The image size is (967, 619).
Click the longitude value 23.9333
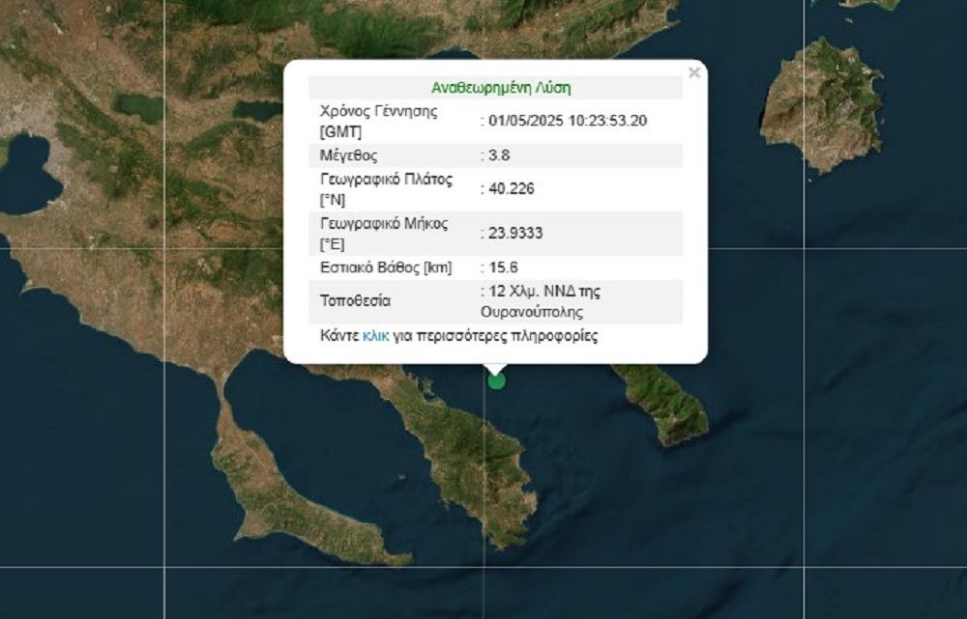pos(514,232)
